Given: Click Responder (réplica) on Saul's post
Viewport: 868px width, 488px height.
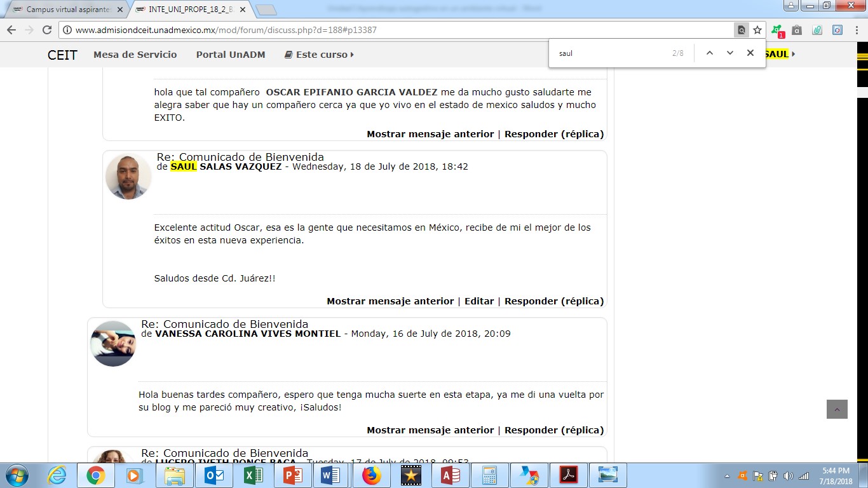Looking at the screenshot, I should (555, 301).
